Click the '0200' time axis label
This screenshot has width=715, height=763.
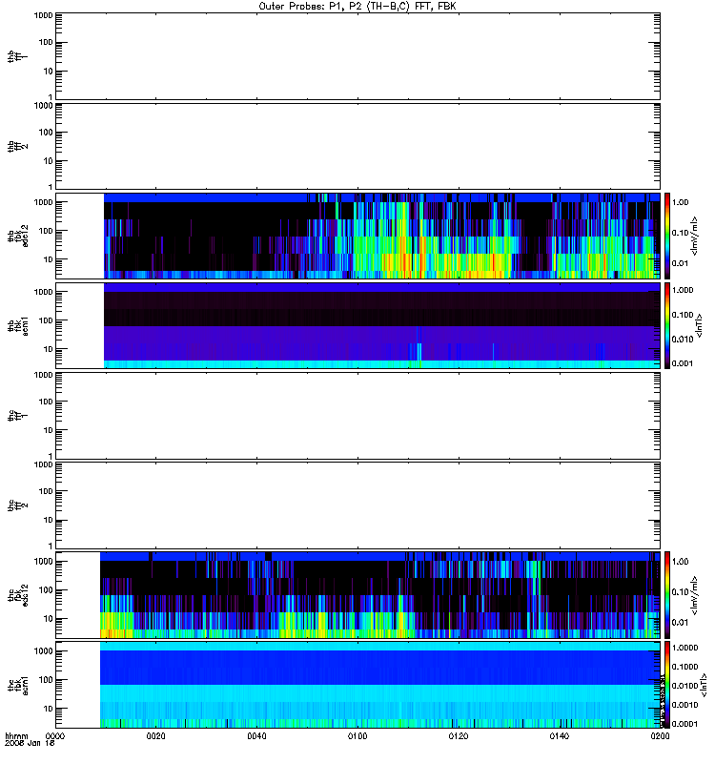pyautogui.click(x=660, y=736)
